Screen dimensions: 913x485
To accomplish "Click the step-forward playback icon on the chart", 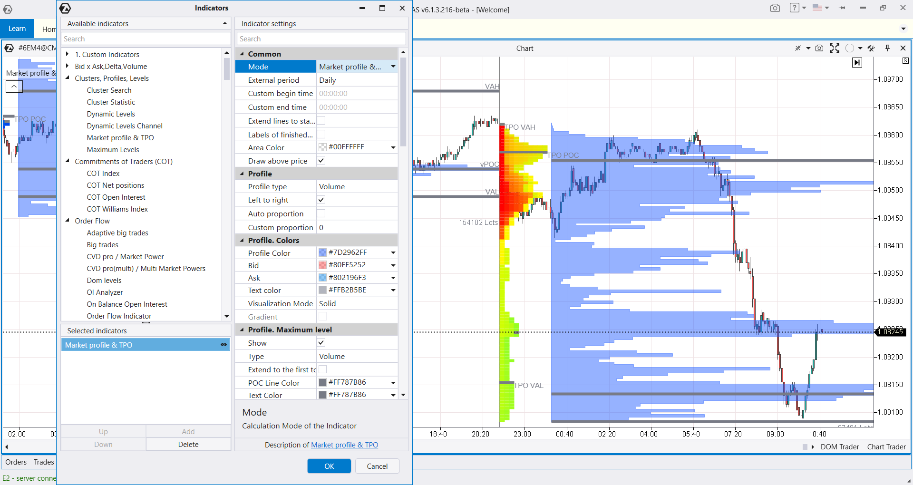I will (857, 62).
